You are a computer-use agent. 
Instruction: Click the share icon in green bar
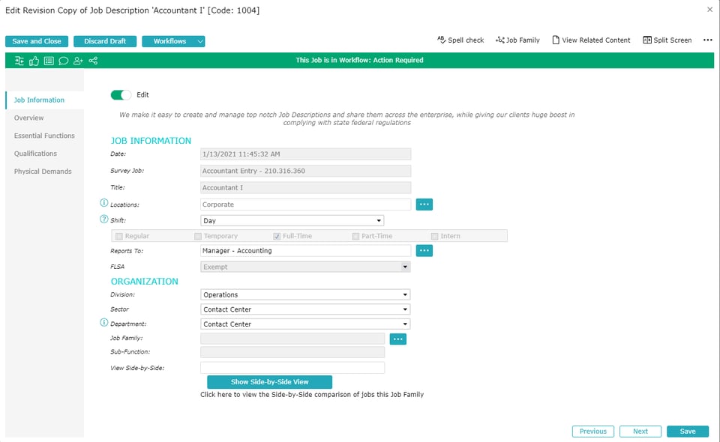pos(93,61)
